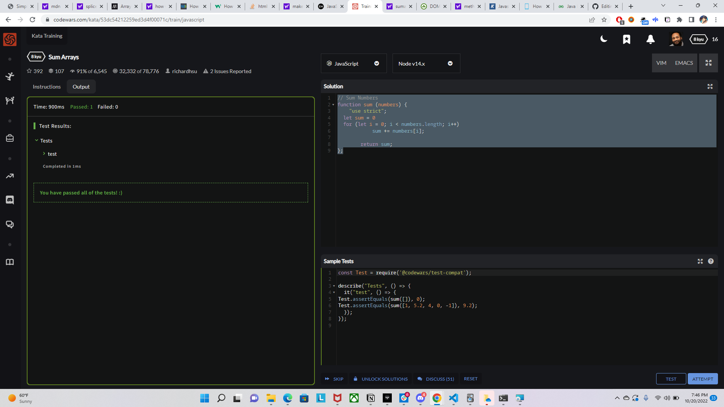Enable EMACS key bindings
This screenshot has height=407, width=724.
tap(684, 63)
